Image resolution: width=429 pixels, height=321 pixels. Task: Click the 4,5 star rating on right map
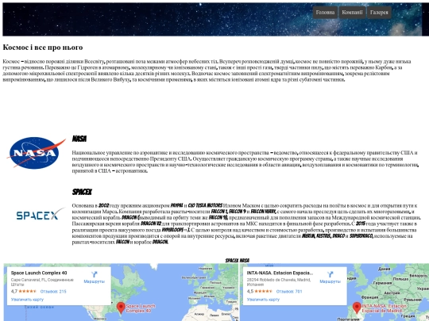pyautogui.click(x=259, y=291)
